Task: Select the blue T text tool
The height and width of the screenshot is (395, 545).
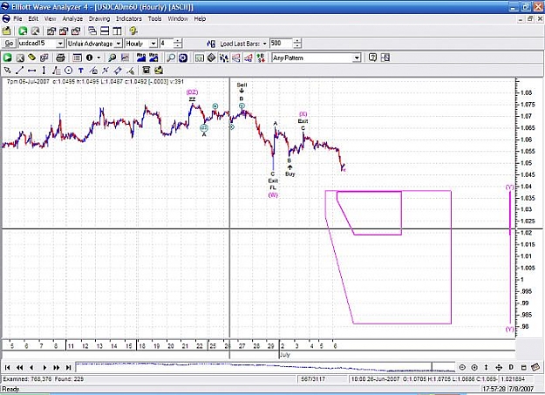Action: tap(80, 71)
